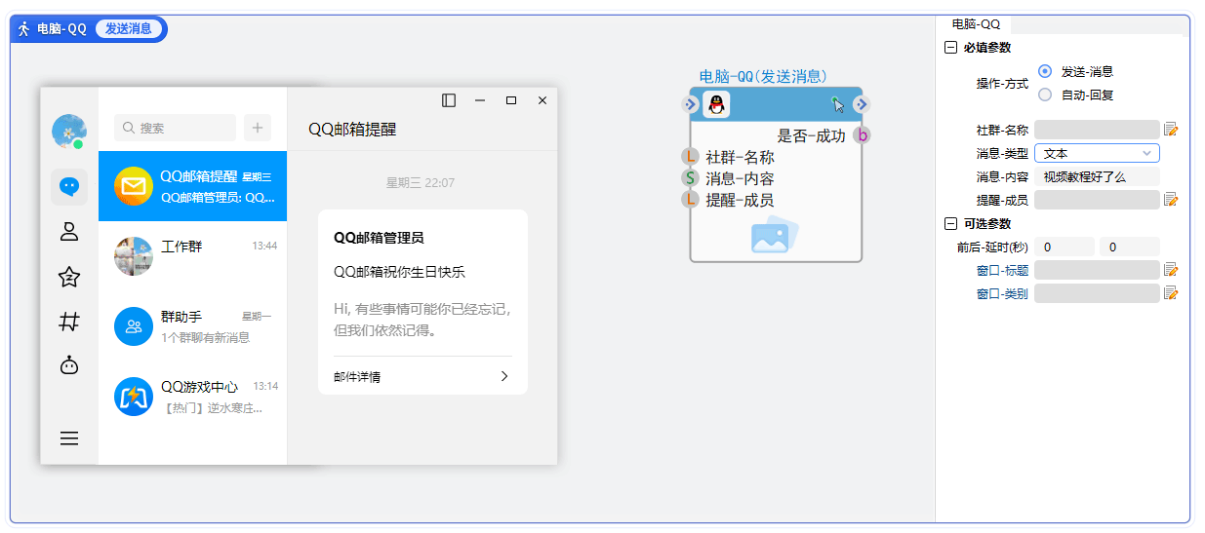
Task: Open the 消息-类型 dropdown
Action: (1097, 153)
